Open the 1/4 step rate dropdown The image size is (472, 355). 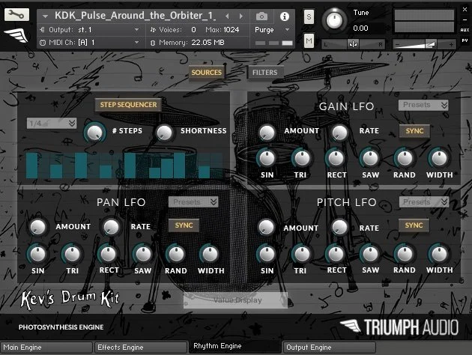52,123
